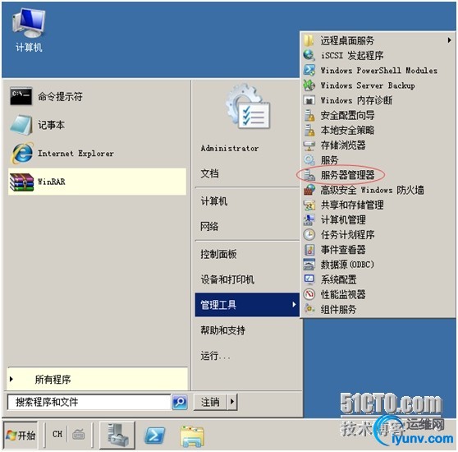Select 任务计划程序 text in submenu
Viewport: 458px width, 452px height.
(x=347, y=234)
